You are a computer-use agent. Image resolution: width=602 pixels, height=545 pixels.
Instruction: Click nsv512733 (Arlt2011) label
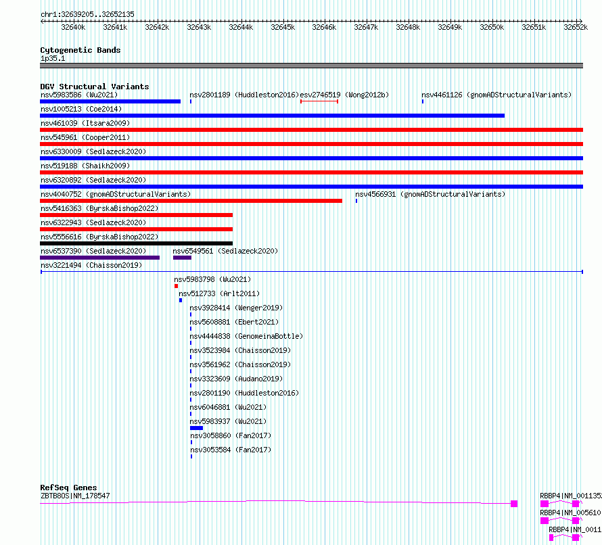coord(219,293)
